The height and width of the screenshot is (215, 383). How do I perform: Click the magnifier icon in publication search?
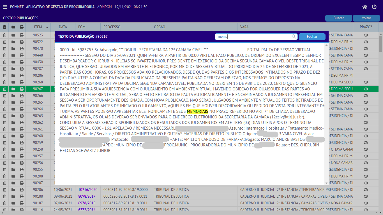294,37
